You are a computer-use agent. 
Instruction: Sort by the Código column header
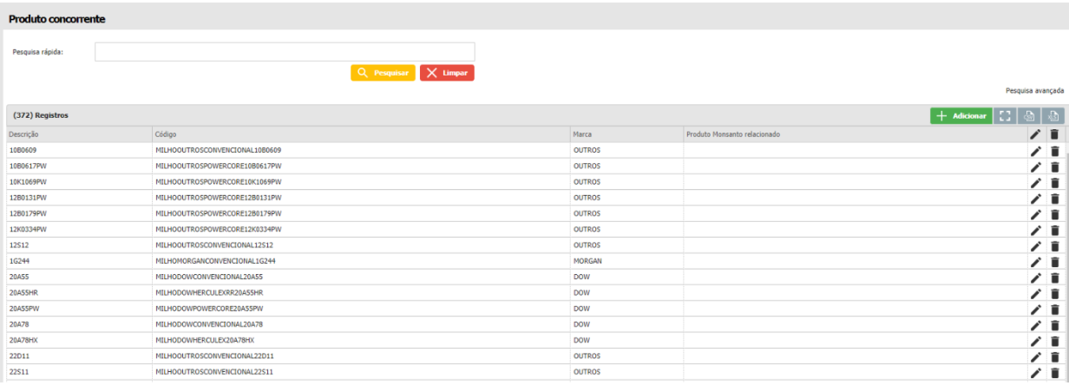(167, 134)
